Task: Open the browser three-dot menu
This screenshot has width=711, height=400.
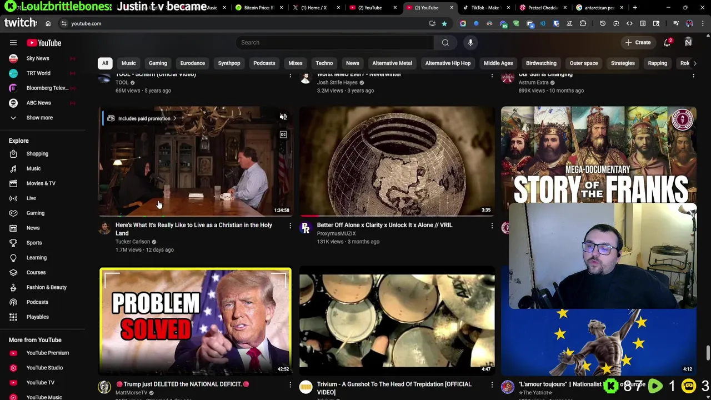Action: [703, 23]
